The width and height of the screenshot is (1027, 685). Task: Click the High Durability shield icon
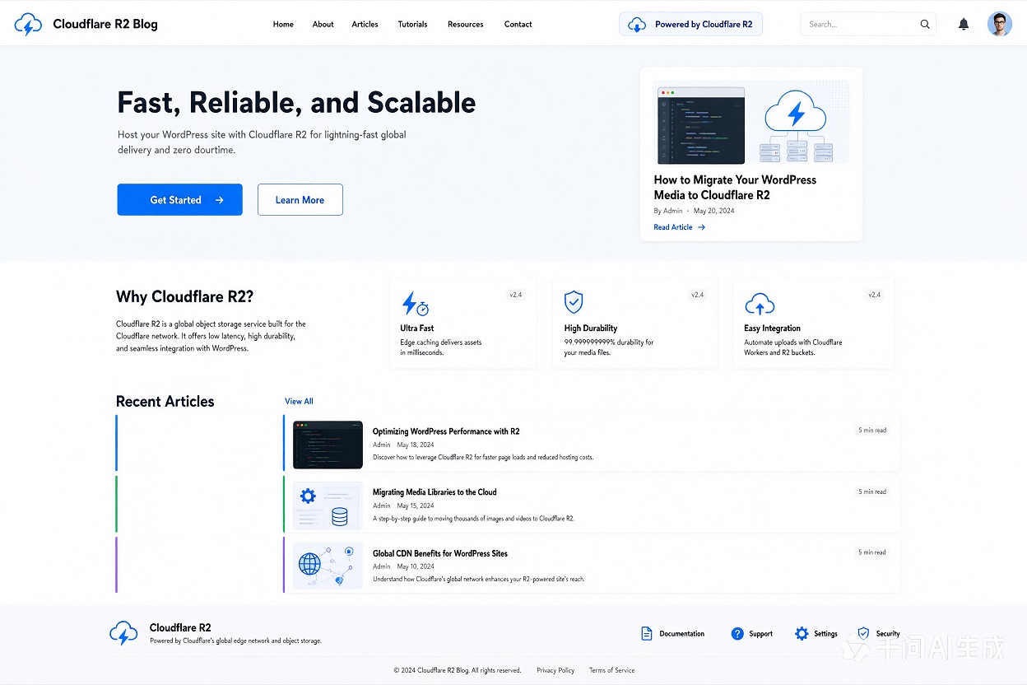point(574,302)
